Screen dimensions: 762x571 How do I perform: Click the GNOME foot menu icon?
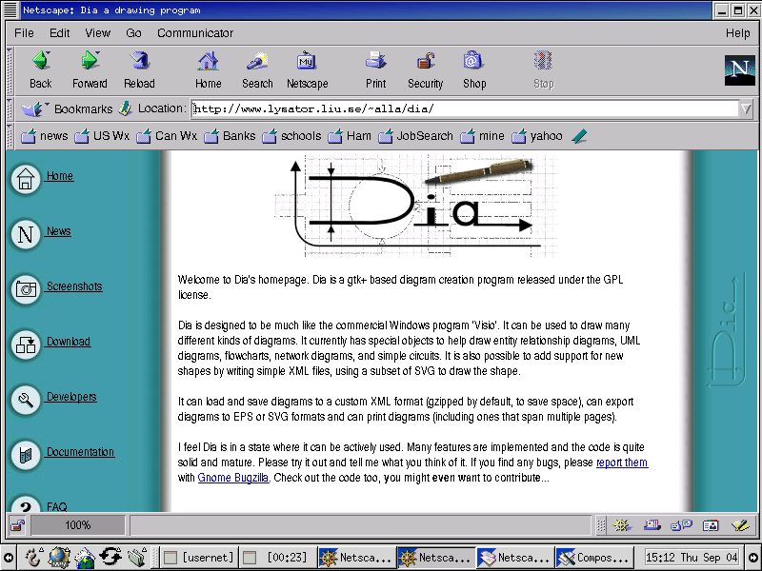tap(33, 557)
